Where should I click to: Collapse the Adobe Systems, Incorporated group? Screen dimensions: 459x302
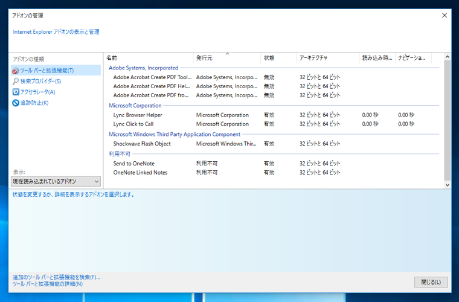click(x=143, y=68)
